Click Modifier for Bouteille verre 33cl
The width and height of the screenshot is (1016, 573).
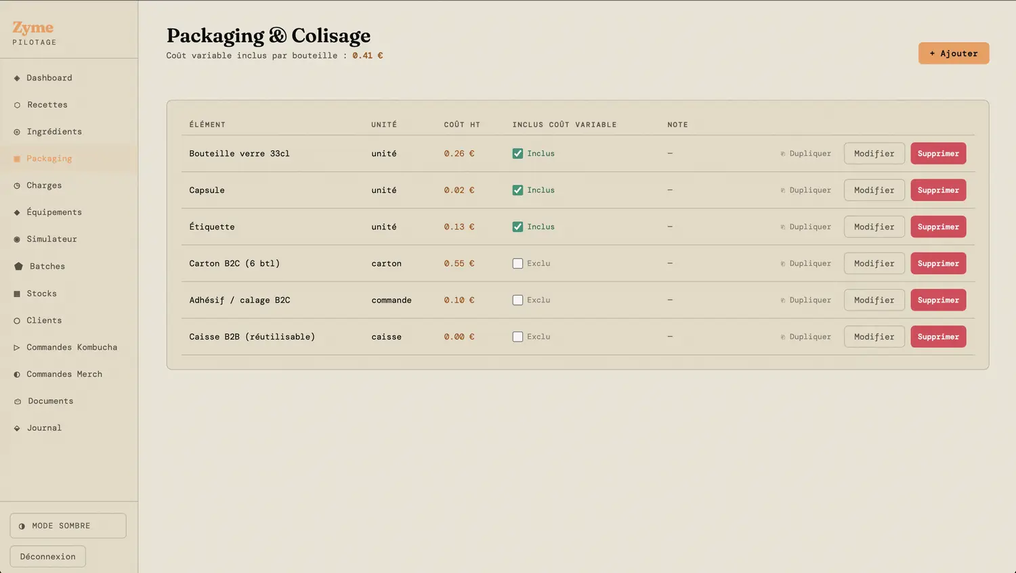tap(874, 154)
